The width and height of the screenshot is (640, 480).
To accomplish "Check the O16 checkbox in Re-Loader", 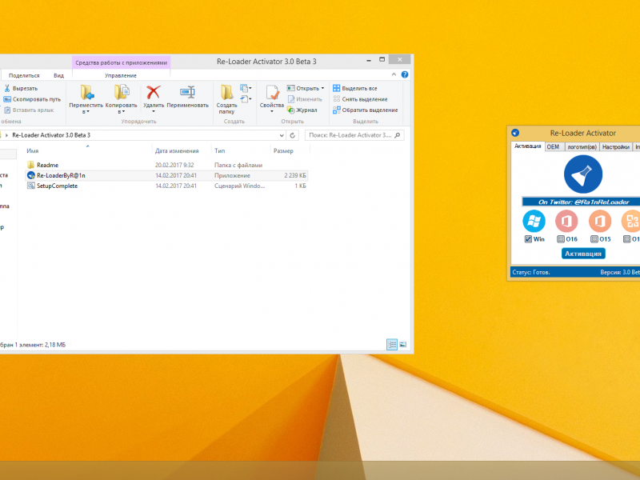I will pos(561,239).
